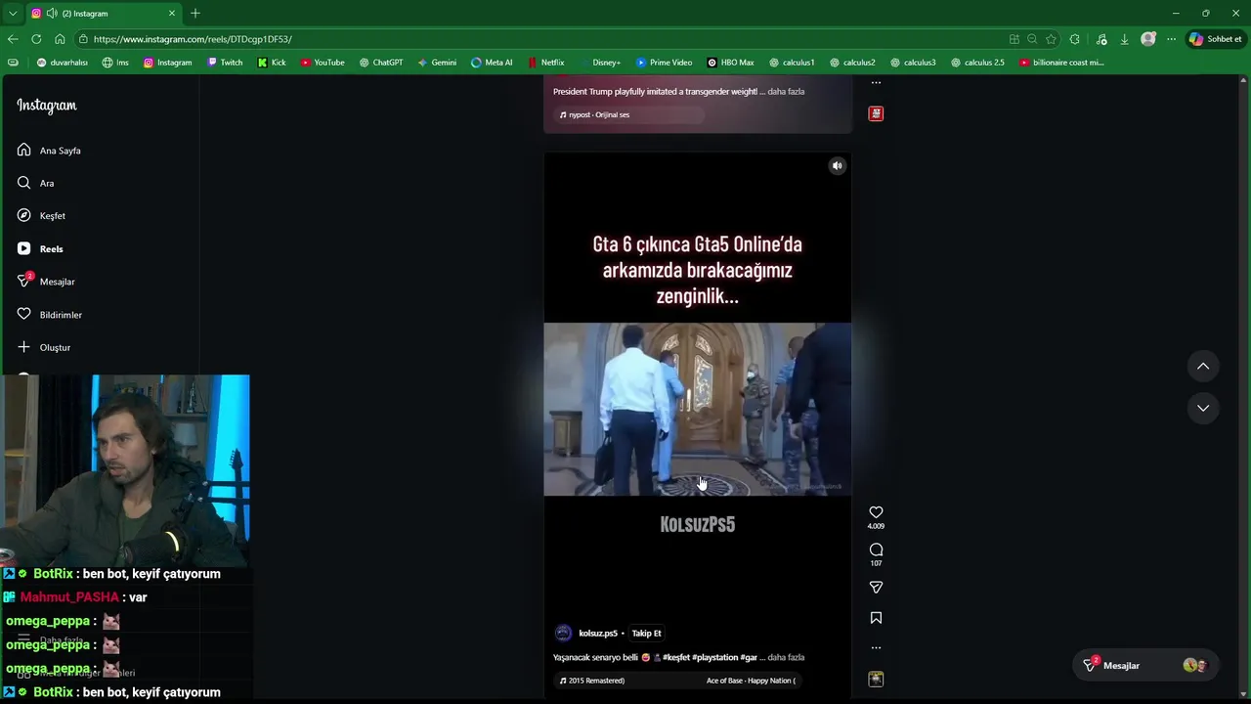Follow kolsuz.ps5 with Takip Et
This screenshot has width=1251, height=704.
pos(646,634)
